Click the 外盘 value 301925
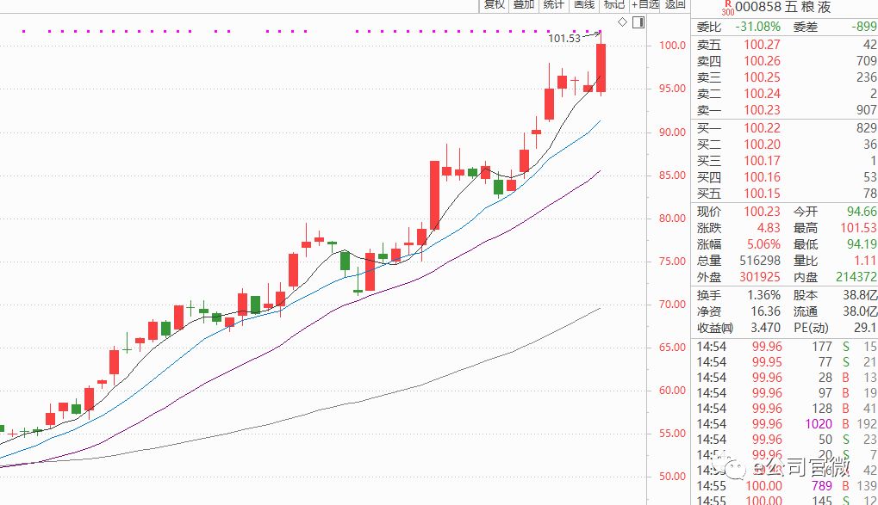Screen dimensions: 878x505 point(760,277)
